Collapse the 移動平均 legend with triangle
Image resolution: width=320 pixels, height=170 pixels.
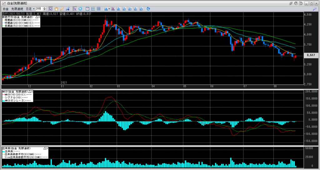coord(37,17)
